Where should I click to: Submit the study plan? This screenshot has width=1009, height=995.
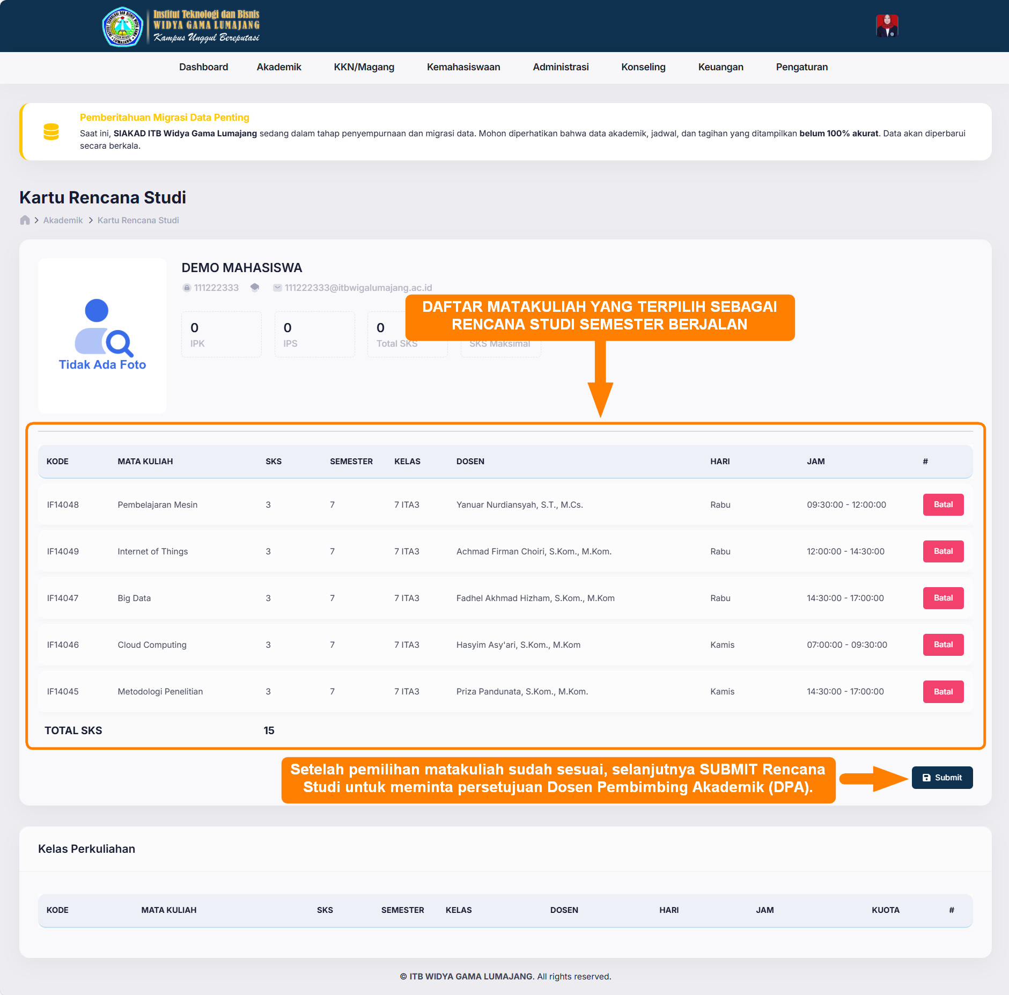[x=941, y=778]
